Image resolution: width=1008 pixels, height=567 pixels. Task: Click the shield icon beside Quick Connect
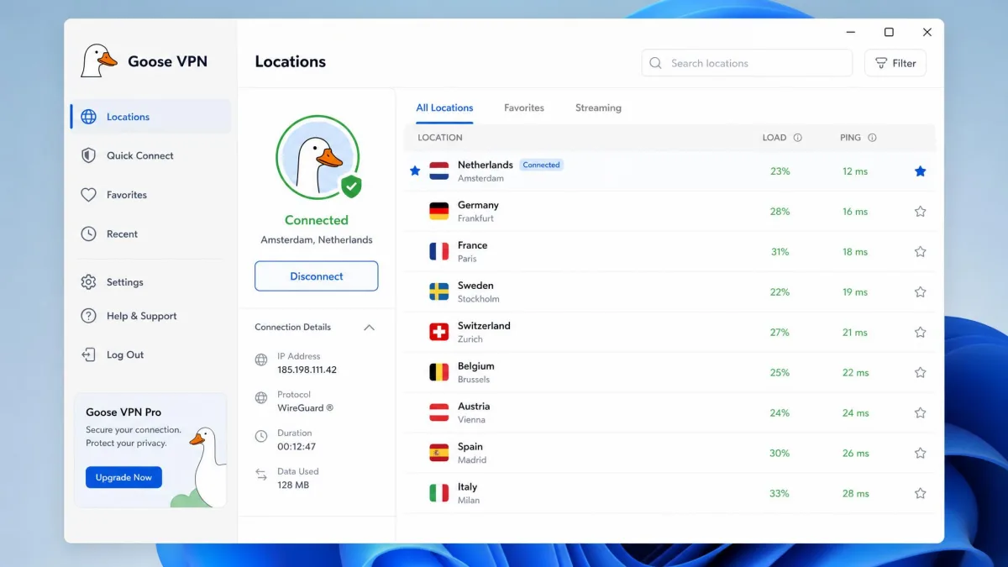(x=88, y=155)
